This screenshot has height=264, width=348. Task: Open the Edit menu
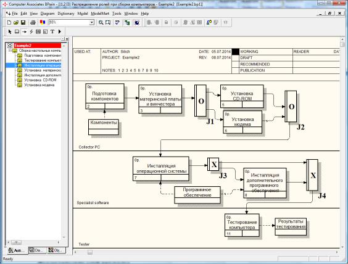click(23, 14)
